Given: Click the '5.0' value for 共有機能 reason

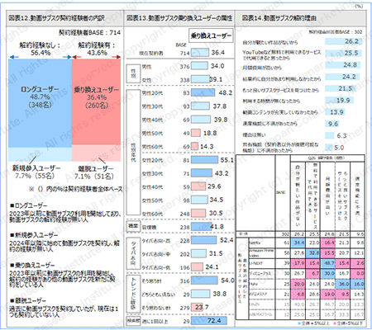Looking at the screenshot, I should 339,148.
